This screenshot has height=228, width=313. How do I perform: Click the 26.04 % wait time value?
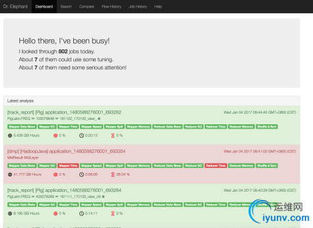pyautogui.click(x=123, y=174)
